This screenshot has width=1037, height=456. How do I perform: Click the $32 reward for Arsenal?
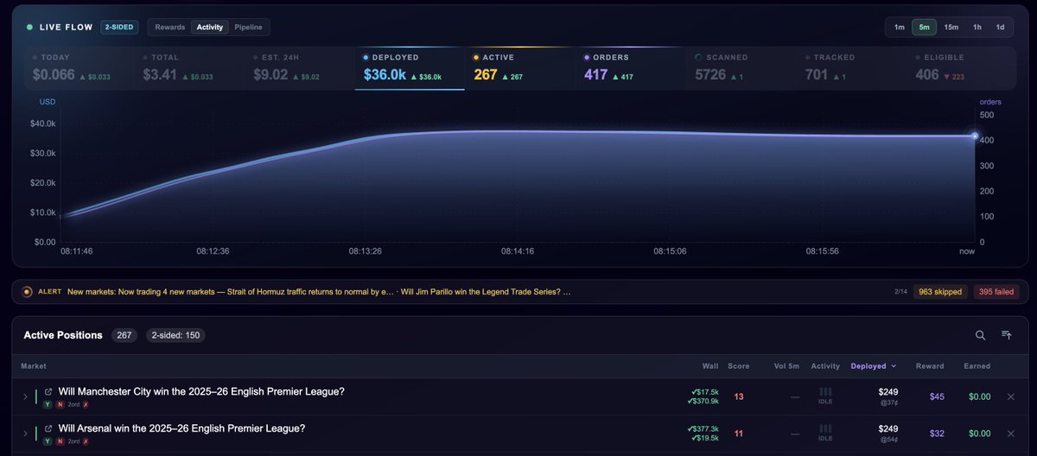click(937, 433)
